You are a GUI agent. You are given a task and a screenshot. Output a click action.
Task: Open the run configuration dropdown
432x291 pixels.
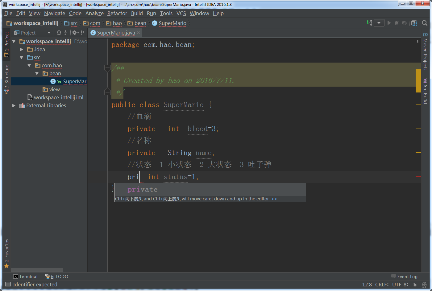click(x=379, y=23)
